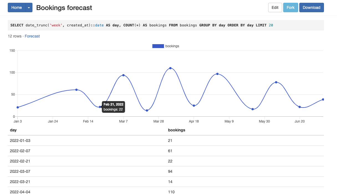The height and width of the screenshot is (195, 337).
Task: Select the Jan 3 data point
Action: coord(18,107)
